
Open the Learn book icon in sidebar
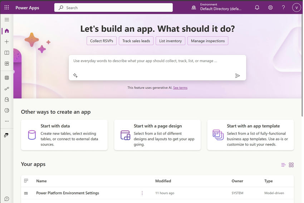7,52
